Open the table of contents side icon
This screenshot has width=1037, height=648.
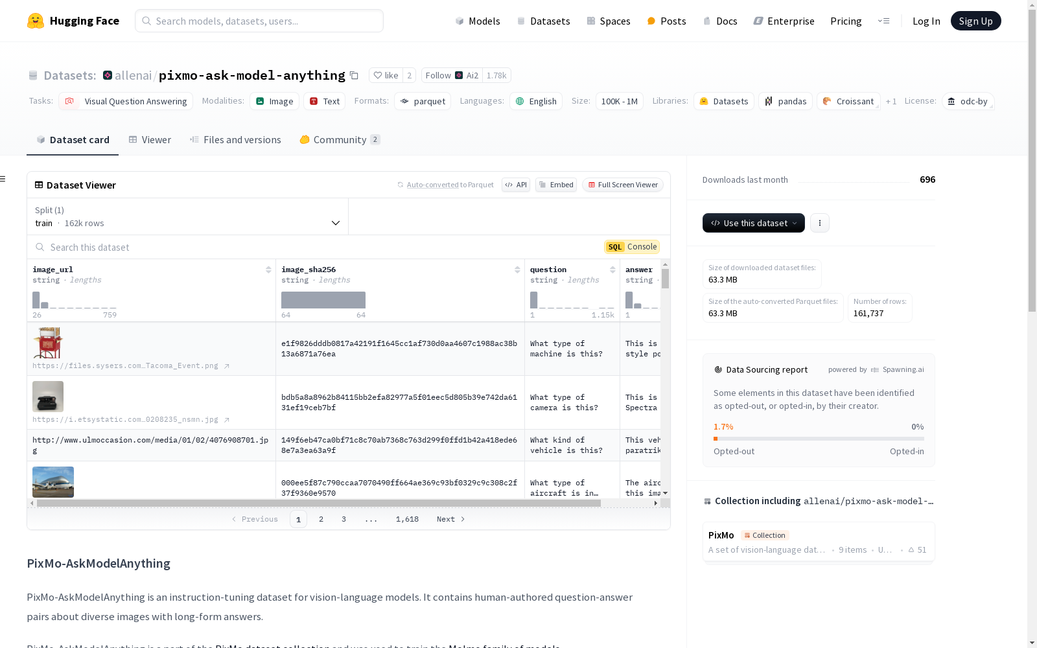pyautogui.click(x=3, y=179)
